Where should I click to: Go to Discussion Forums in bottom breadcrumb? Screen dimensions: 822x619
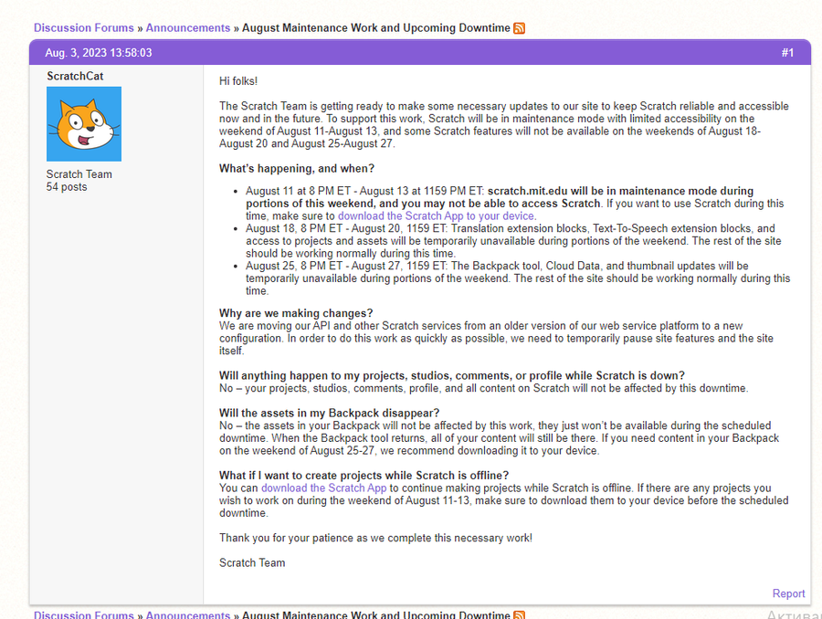coord(84,614)
